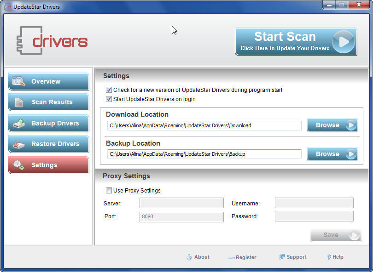The height and width of the screenshot is (272, 373).
Task: Browse for Download Location folder
Action: point(332,125)
